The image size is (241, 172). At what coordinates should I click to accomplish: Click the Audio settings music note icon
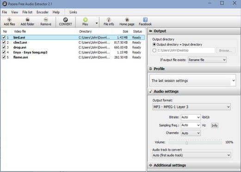[x=151, y=91]
